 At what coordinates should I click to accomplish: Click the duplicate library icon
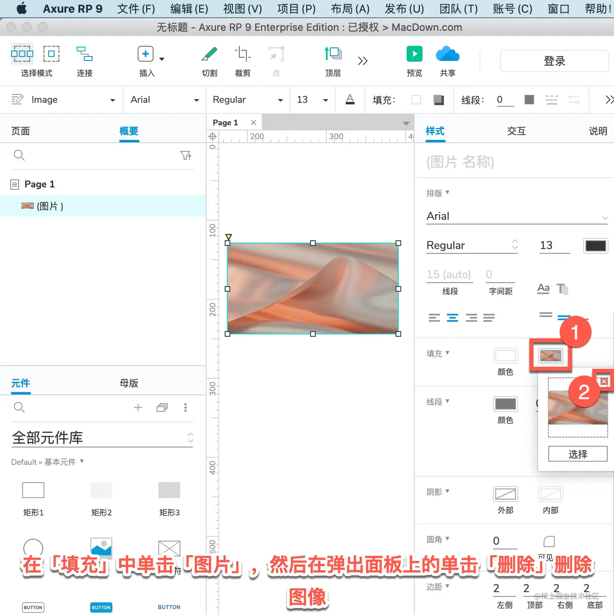click(162, 407)
